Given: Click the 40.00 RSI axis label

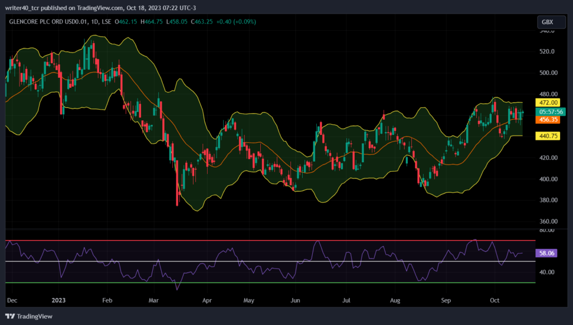Looking at the screenshot, I should click(x=547, y=272).
